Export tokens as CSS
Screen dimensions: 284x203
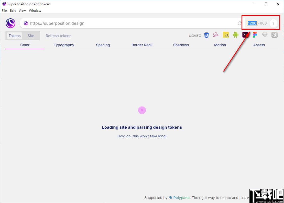206,35
